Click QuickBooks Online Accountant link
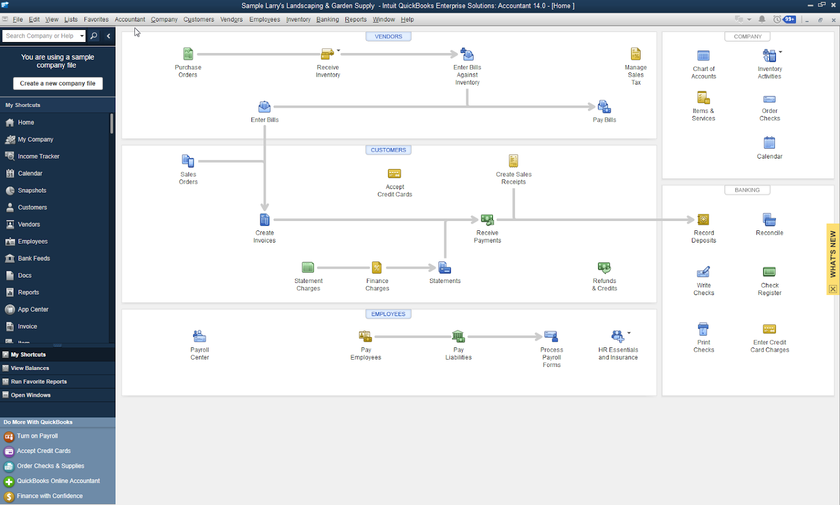This screenshot has width=840, height=505. click(58, 481)
